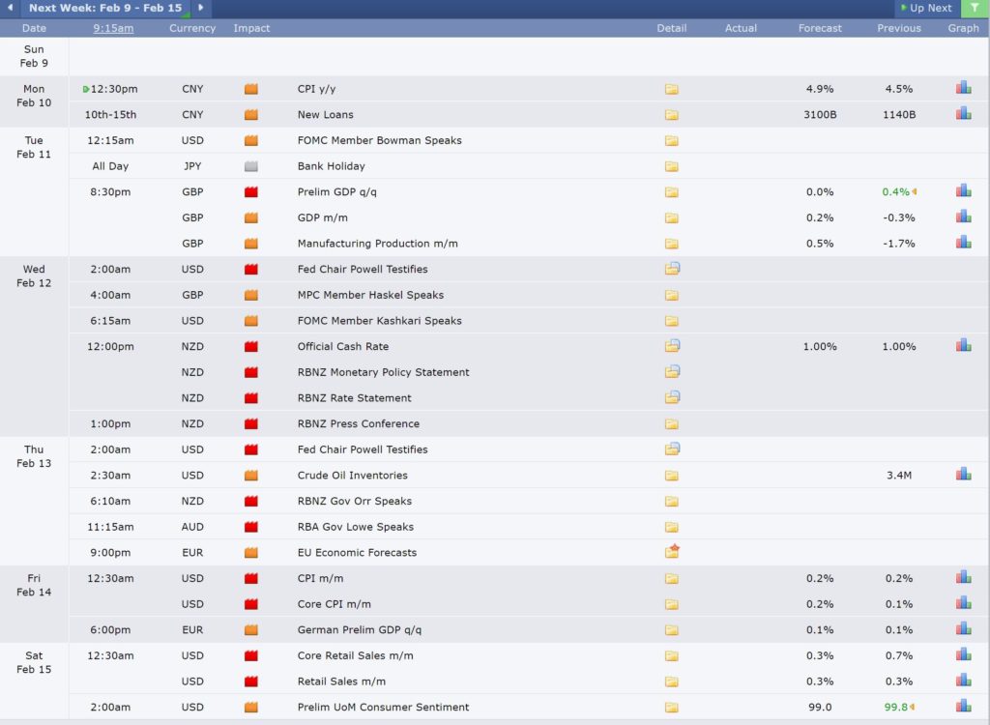Open detail folder for CPI y/y
Screen dimensions: 990x725
point(672,89)
